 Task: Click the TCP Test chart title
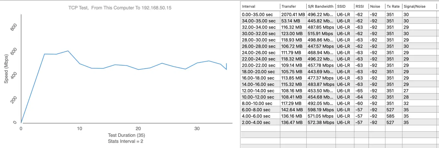120,8
